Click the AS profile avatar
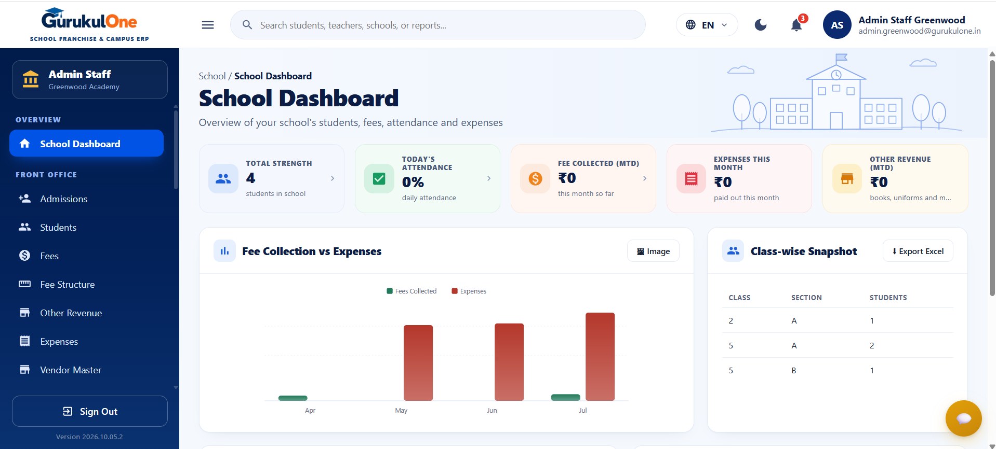Screen dimensions: 996x449 pos(837,25)
